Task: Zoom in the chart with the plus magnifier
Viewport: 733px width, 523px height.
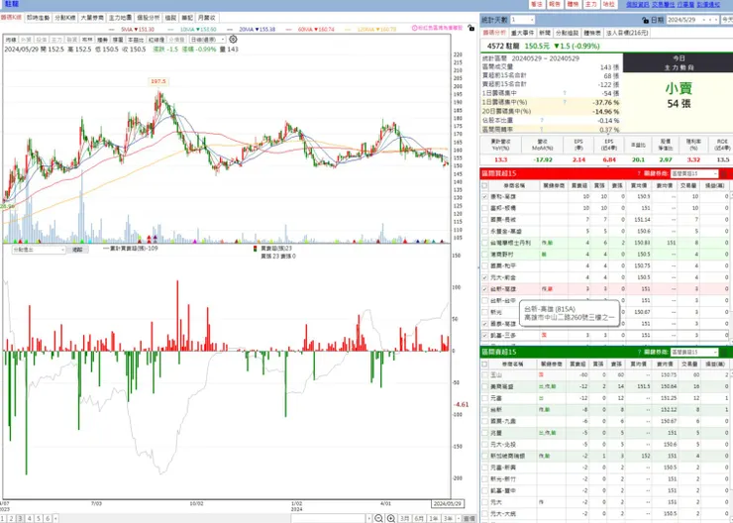Action: click(391, 518)
